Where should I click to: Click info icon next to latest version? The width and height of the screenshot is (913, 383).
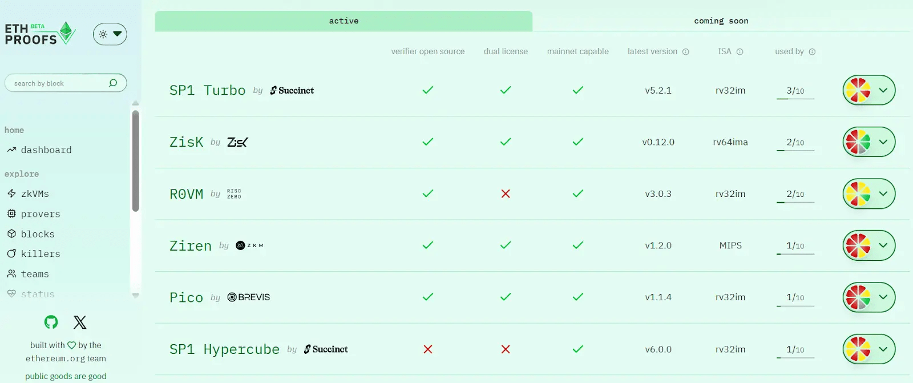[x=686, y=52]
